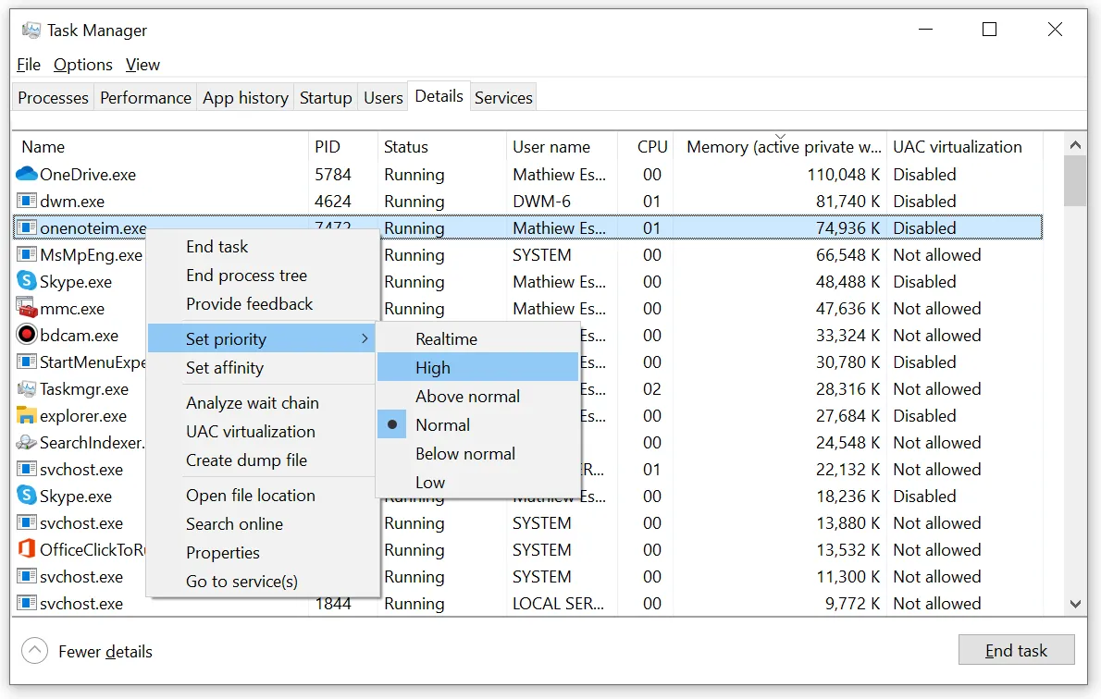Click the Skype icon with 18,236 K memory

[x=27, y=496]
